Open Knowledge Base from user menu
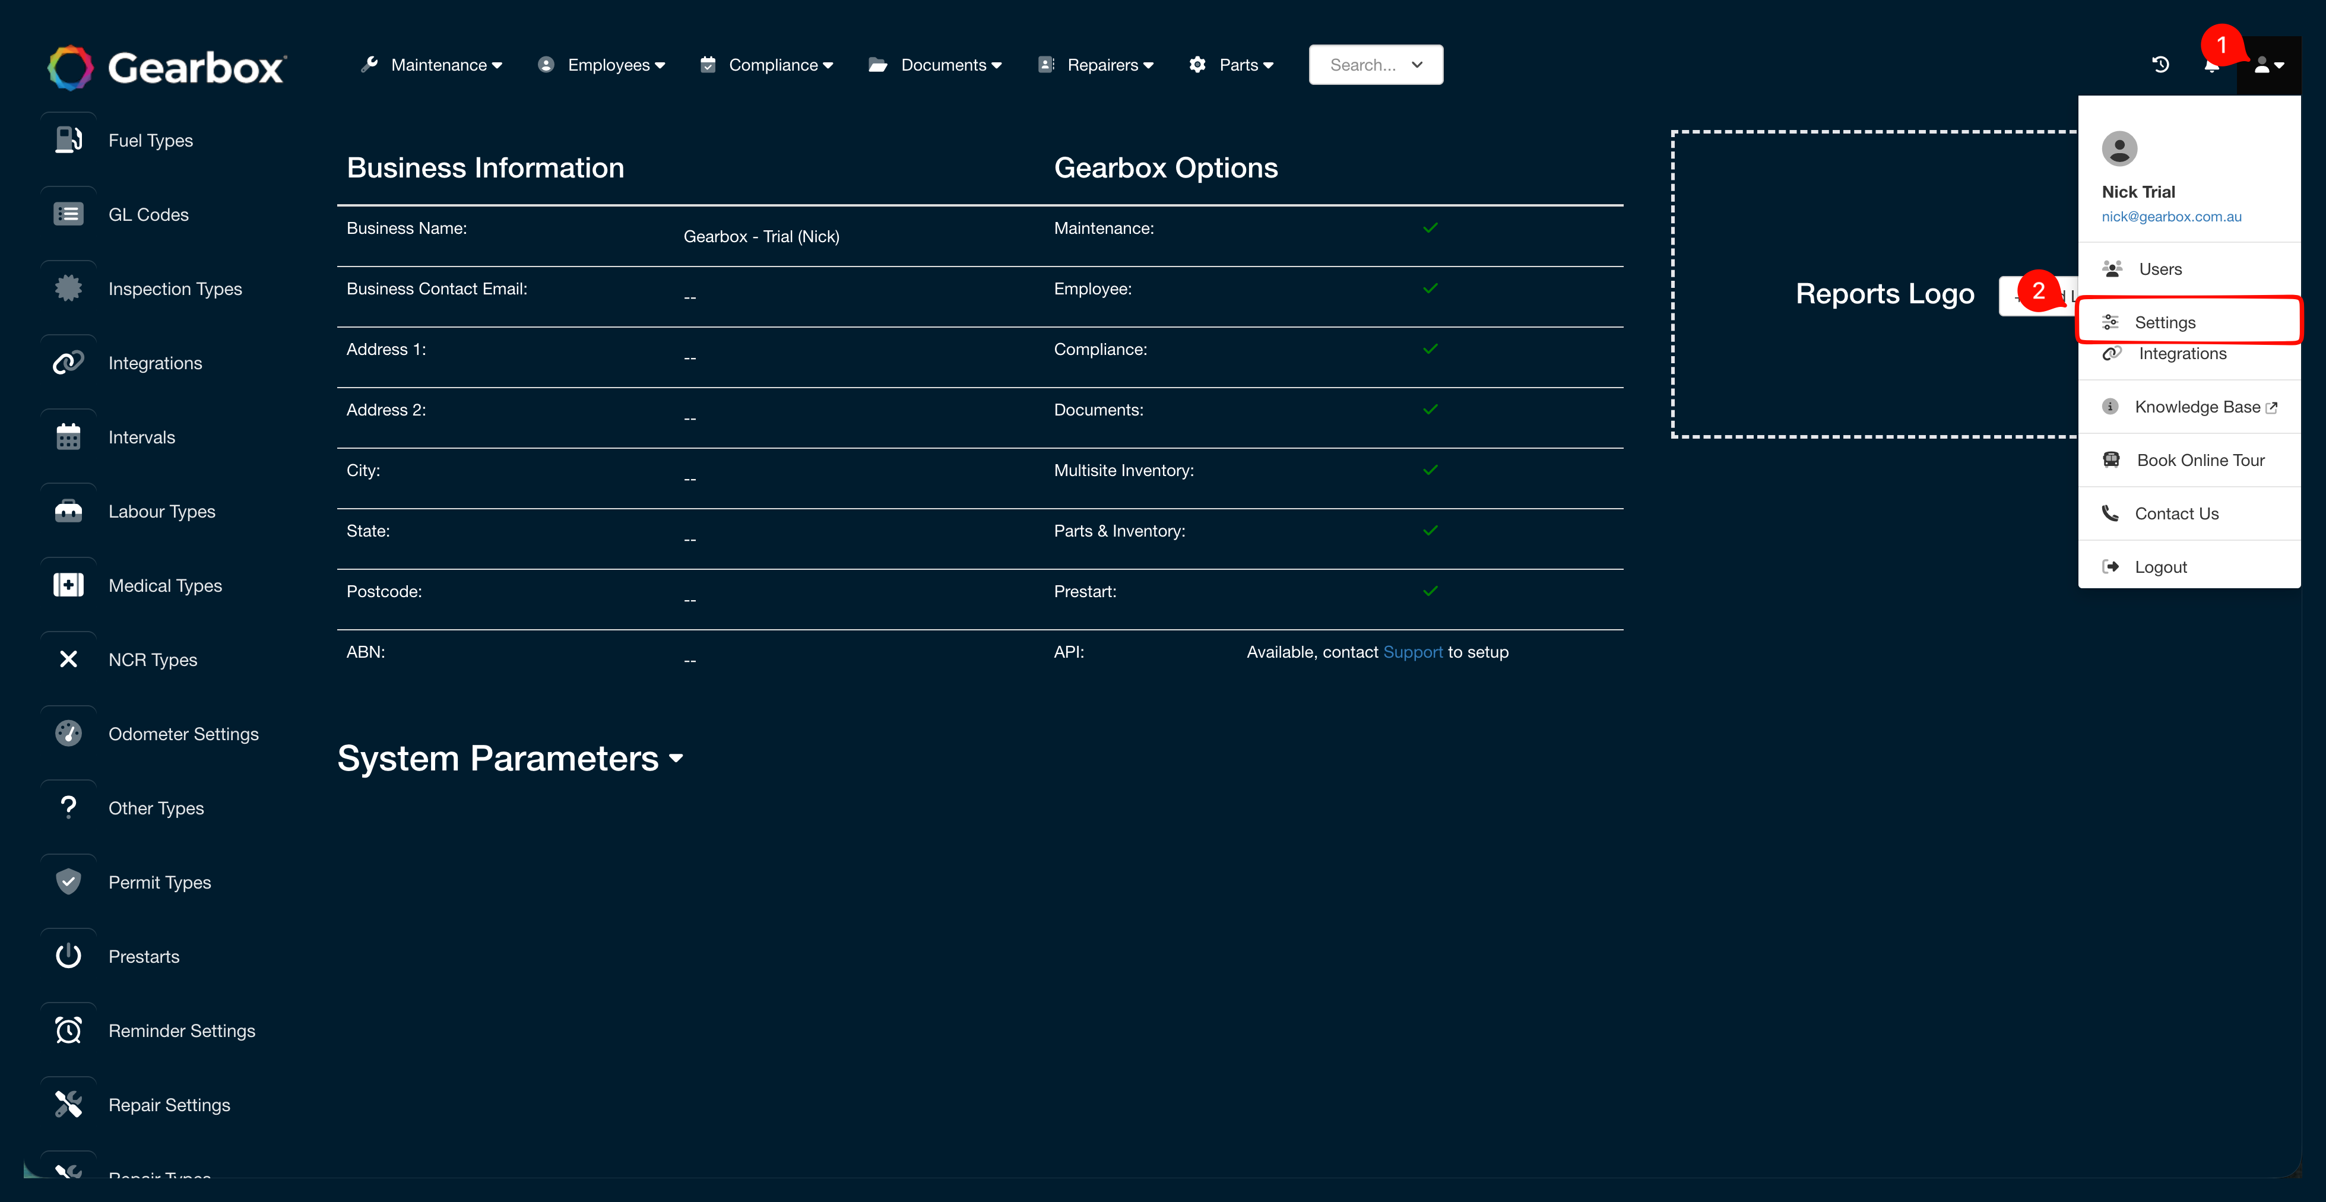The width and height of the screenshot is (2326, 1202). [2189, 407]
